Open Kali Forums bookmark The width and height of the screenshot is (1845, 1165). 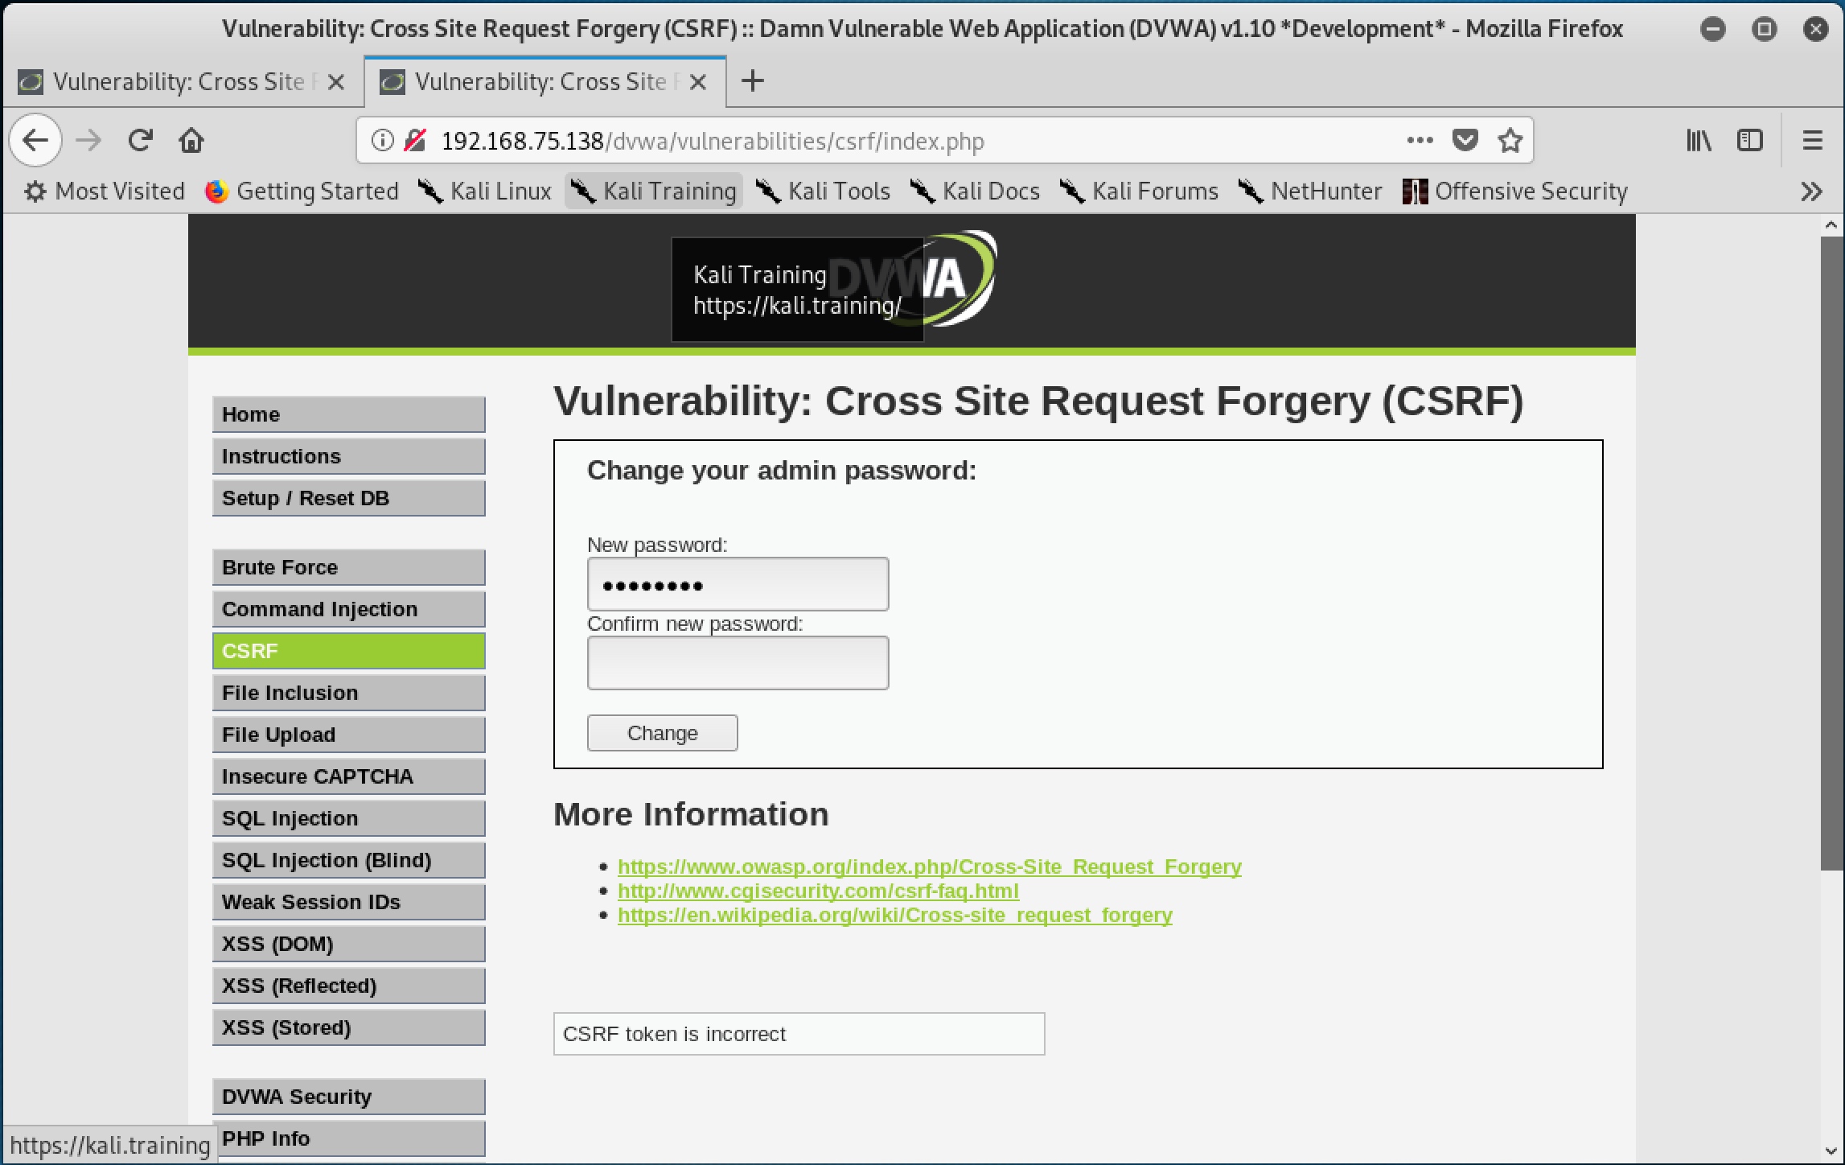click(1139, 191)
